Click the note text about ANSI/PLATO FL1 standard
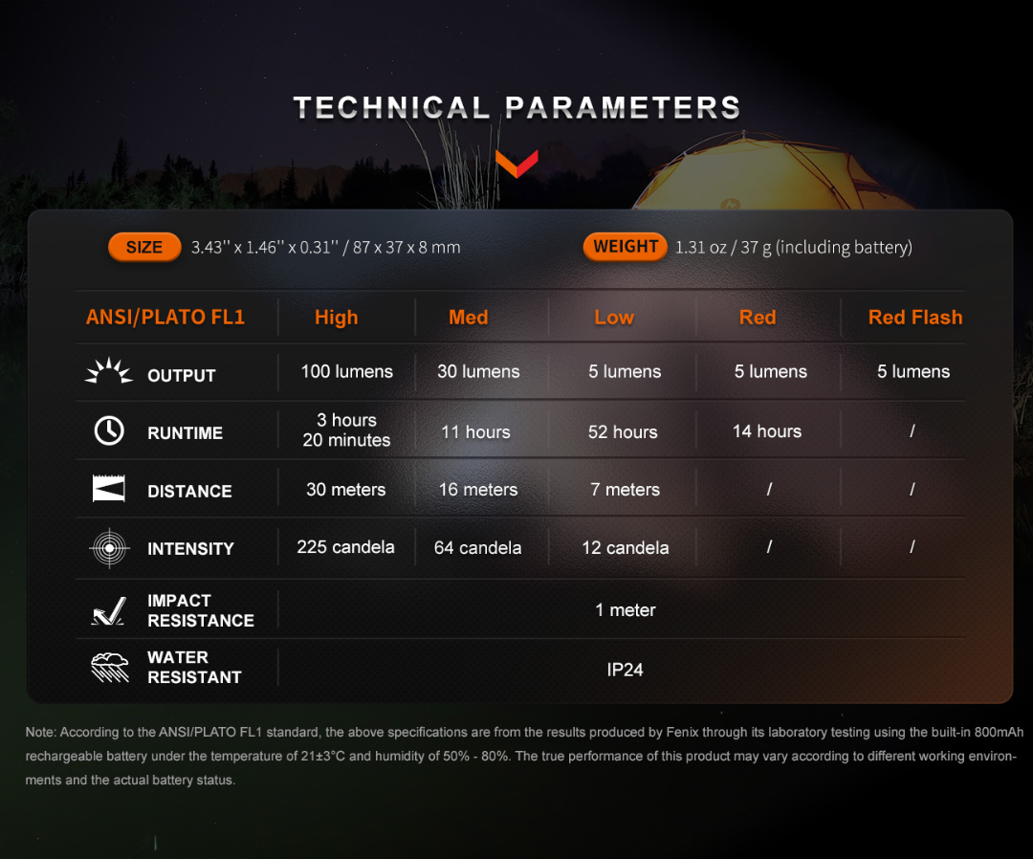 coord(524,756)
